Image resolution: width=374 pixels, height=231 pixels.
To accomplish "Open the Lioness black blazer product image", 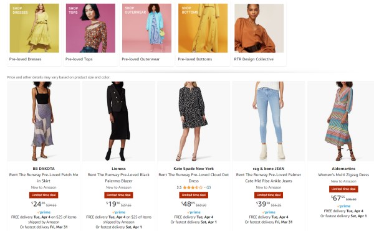I will [118, 121].
